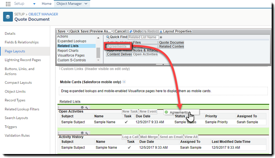The width and height of the screenshot is (275, 158).
Task: Click the Cancel button
Action: click(x=120, y=31)
